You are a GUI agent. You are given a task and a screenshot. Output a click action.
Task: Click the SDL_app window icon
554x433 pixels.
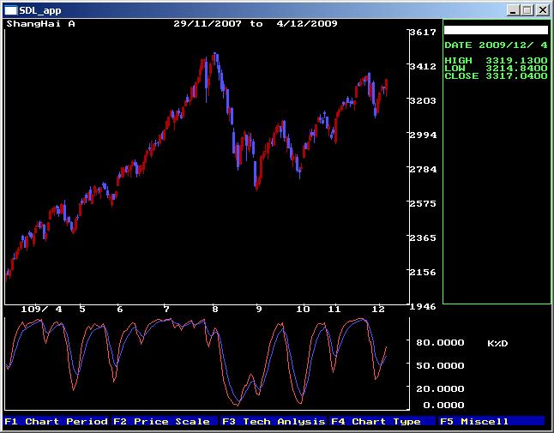click(10, 10)
